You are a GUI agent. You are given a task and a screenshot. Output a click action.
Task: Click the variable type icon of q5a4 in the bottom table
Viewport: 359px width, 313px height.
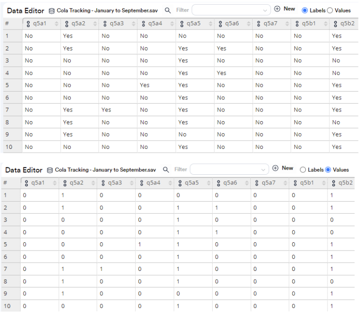click(x=142, y=183)
